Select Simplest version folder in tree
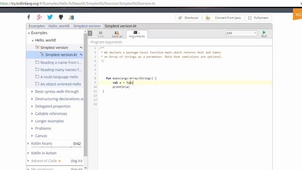The width and height of the screenshot is (302, 170). pos(54,47)
